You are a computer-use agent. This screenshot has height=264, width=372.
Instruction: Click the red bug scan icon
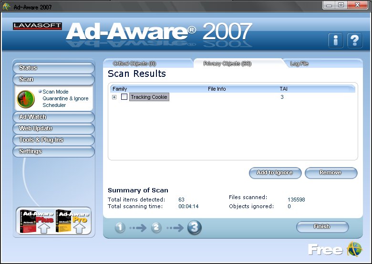tap(26, 99)
